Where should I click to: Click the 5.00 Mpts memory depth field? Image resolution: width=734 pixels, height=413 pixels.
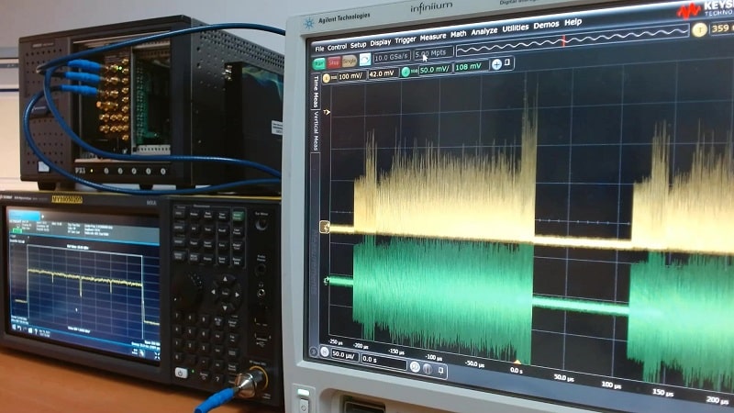(432, 54)
